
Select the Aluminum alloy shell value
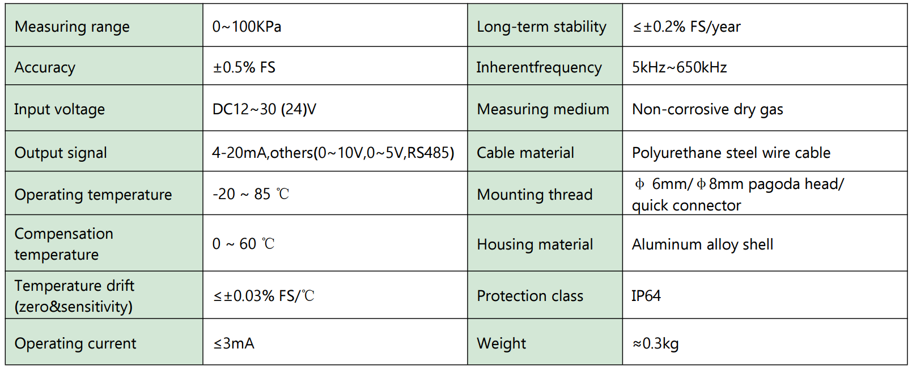pyautogui.click(x=702, y=244)
